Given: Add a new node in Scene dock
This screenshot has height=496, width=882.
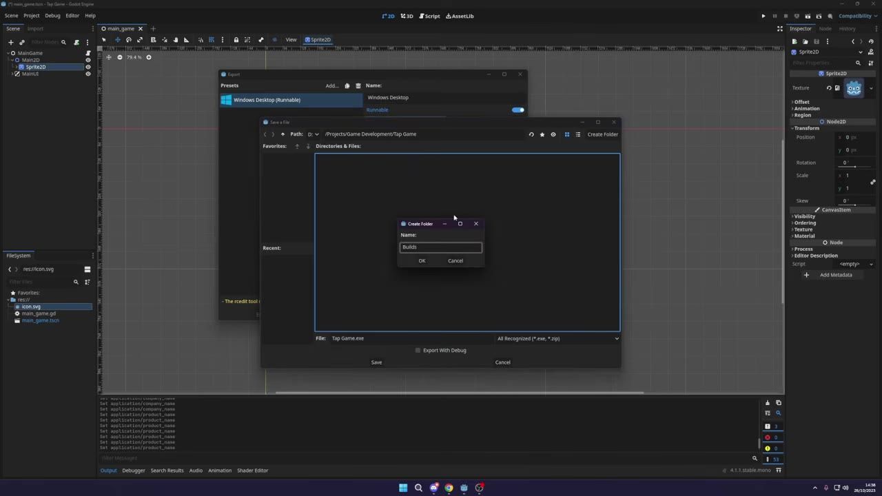Looking at the screenshot, I should point(10,42).
